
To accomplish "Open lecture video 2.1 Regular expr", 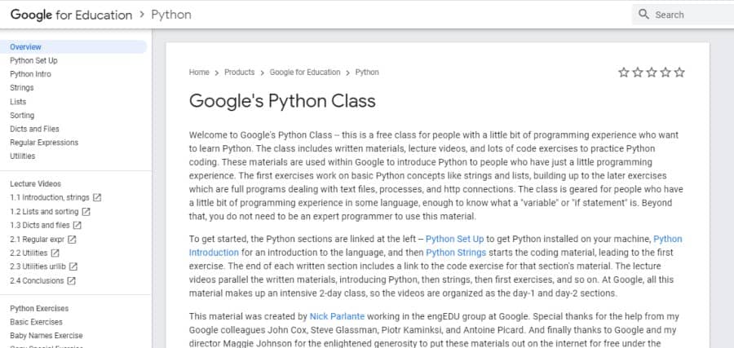I will click(37, 239).
